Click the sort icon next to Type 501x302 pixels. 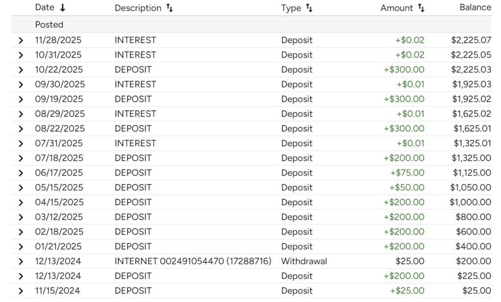click(x=309, y=8)
